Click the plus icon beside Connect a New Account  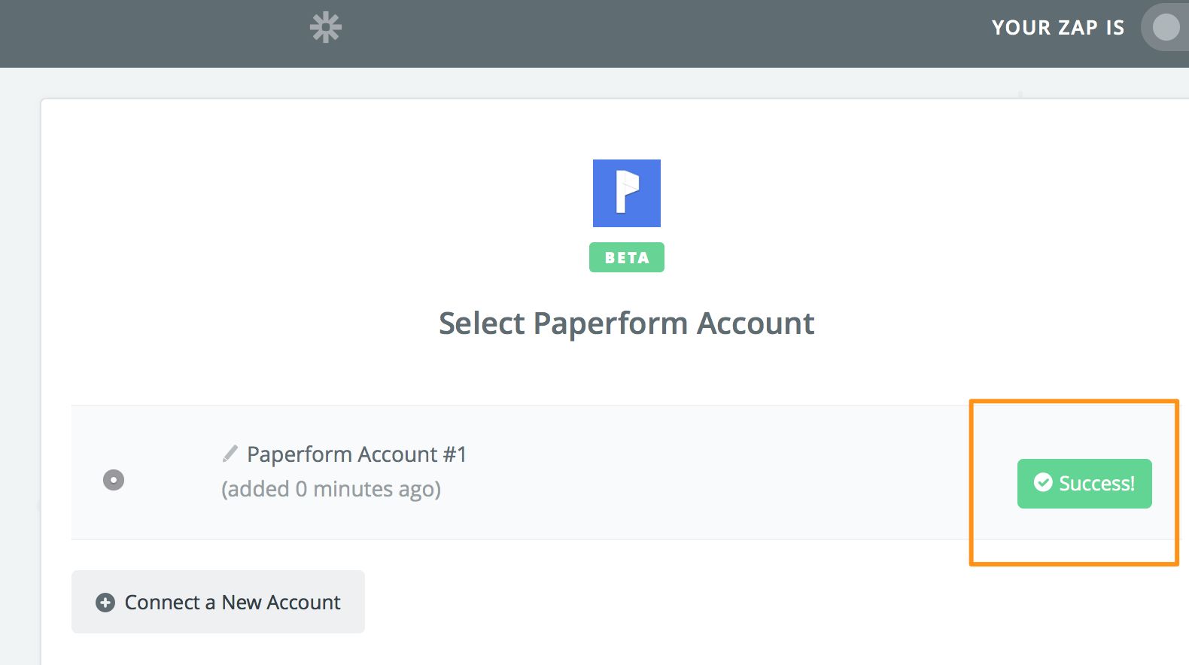[105, 603]
